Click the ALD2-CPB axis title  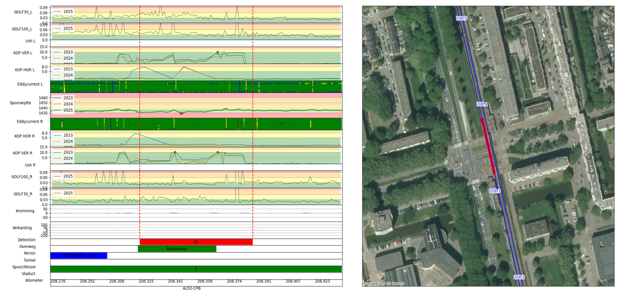click(x=192, y=288)
